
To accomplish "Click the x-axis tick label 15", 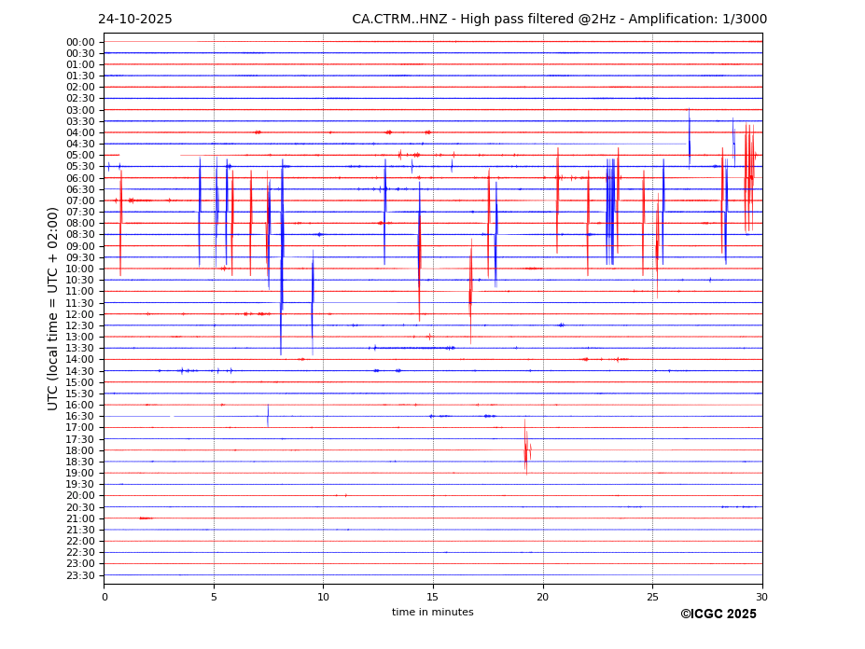I will tap(433, 597).
